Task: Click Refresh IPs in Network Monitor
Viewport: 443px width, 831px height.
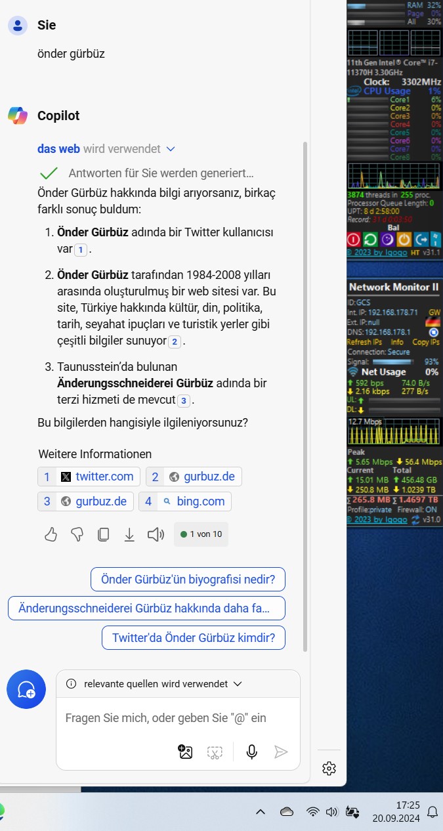Action: pyautogui.click(x=364, y=342)
